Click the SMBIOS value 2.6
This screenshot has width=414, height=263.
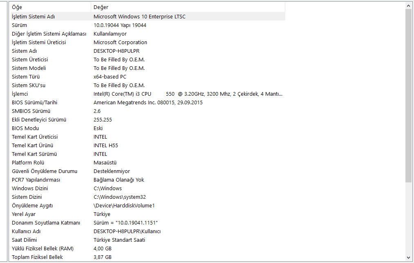[97, 111]
